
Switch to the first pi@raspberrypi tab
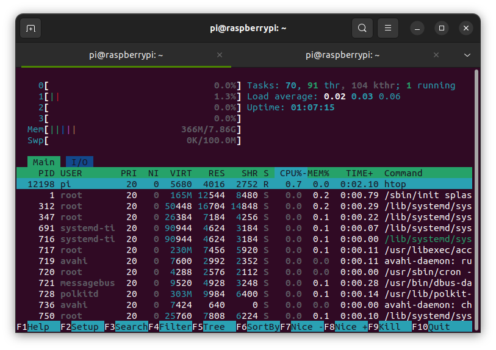tap(126, 55)
